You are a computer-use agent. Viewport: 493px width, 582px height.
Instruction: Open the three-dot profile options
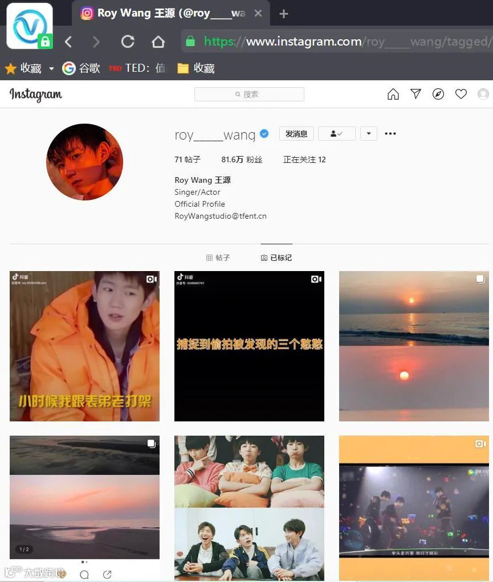coord(390,134)
